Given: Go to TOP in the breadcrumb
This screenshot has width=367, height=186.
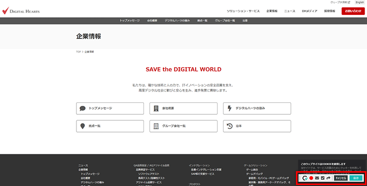Looking at the screenshot, I should pyautogui.click(x=78, y=52).
